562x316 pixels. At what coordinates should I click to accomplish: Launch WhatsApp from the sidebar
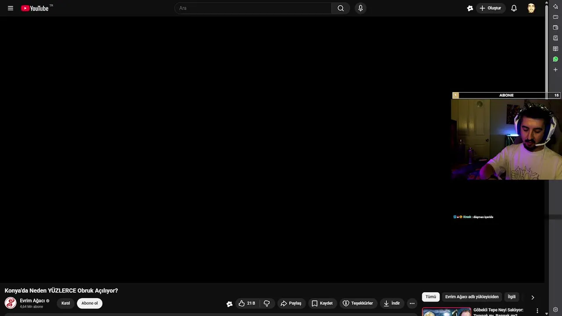[555, 59]
